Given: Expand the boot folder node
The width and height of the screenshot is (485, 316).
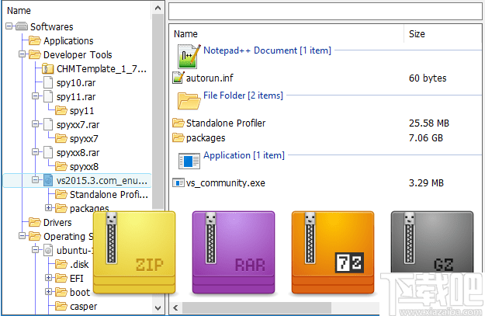Looking at the screenshot, I should click(49, 292).
